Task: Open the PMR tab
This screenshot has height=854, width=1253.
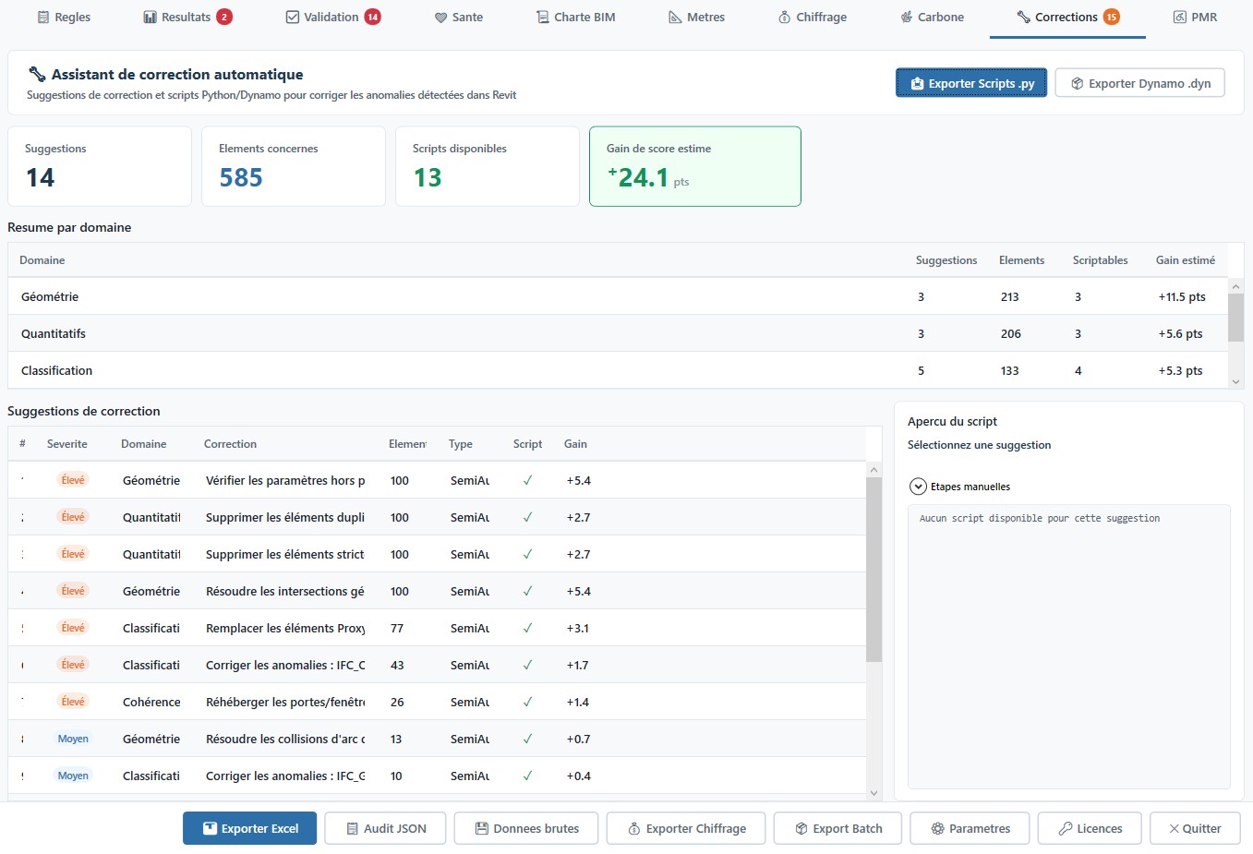Action: point(1196,18)
